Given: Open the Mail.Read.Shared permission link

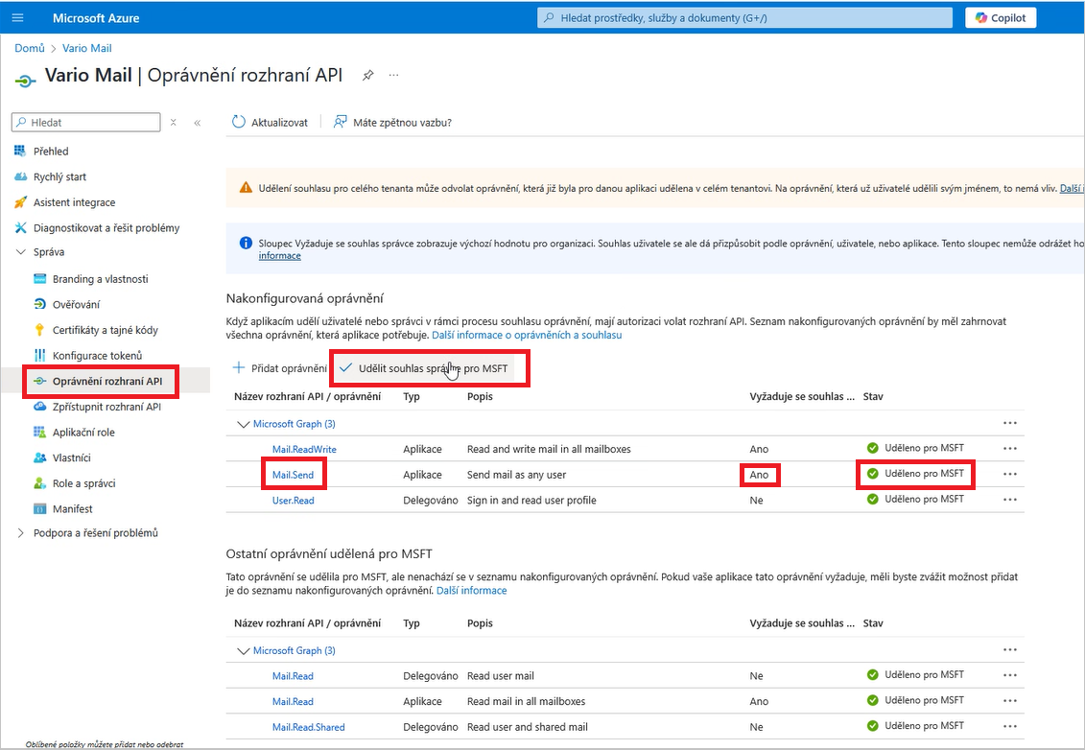Looking at the screenshot, I should tap(309, 727).
